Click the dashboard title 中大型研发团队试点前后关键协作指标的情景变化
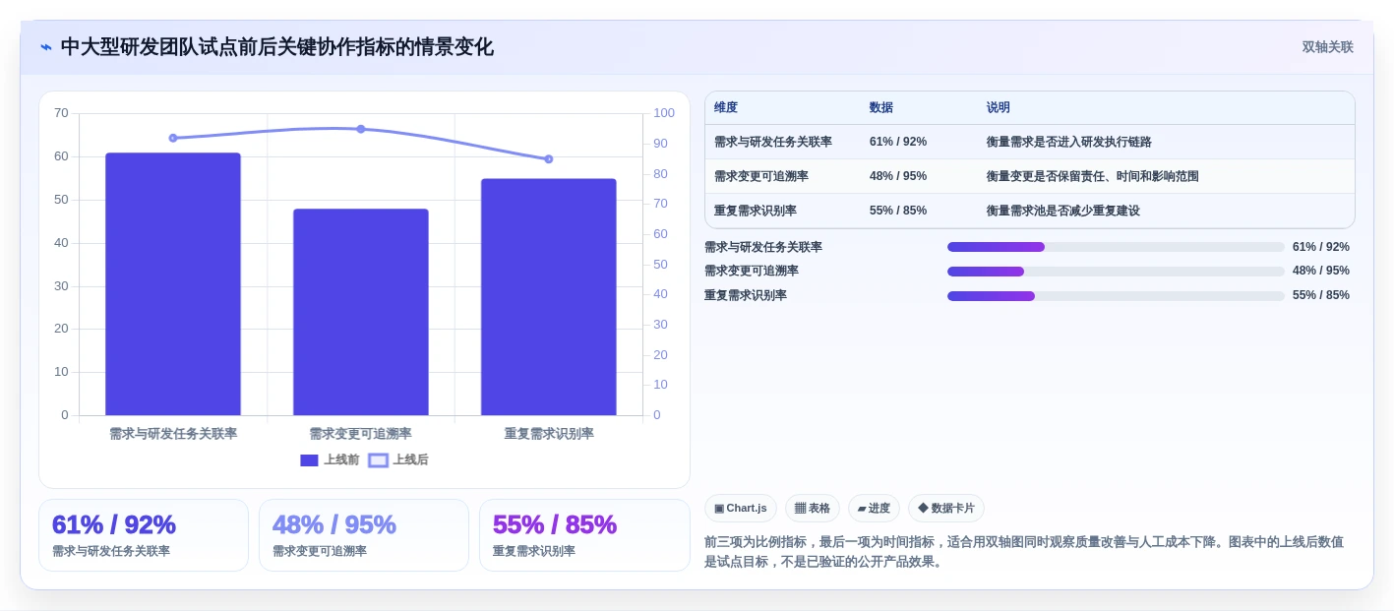 277,47
